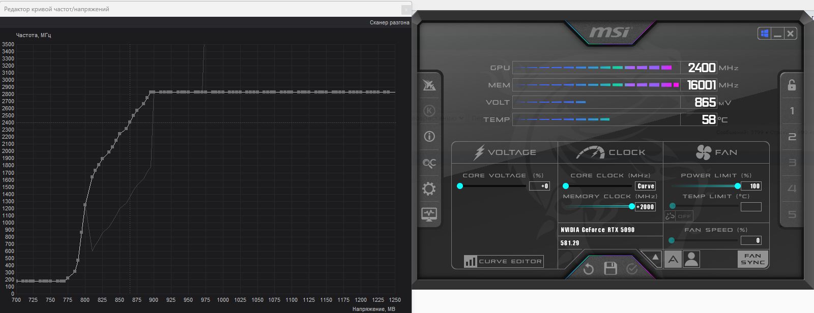Select profile slot 3
This screenshot has height=313, width=814.
coord(792,163)
